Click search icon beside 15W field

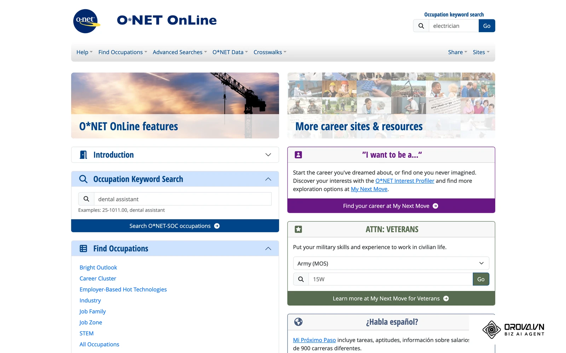pyautogui.click(x=301, y=279)
